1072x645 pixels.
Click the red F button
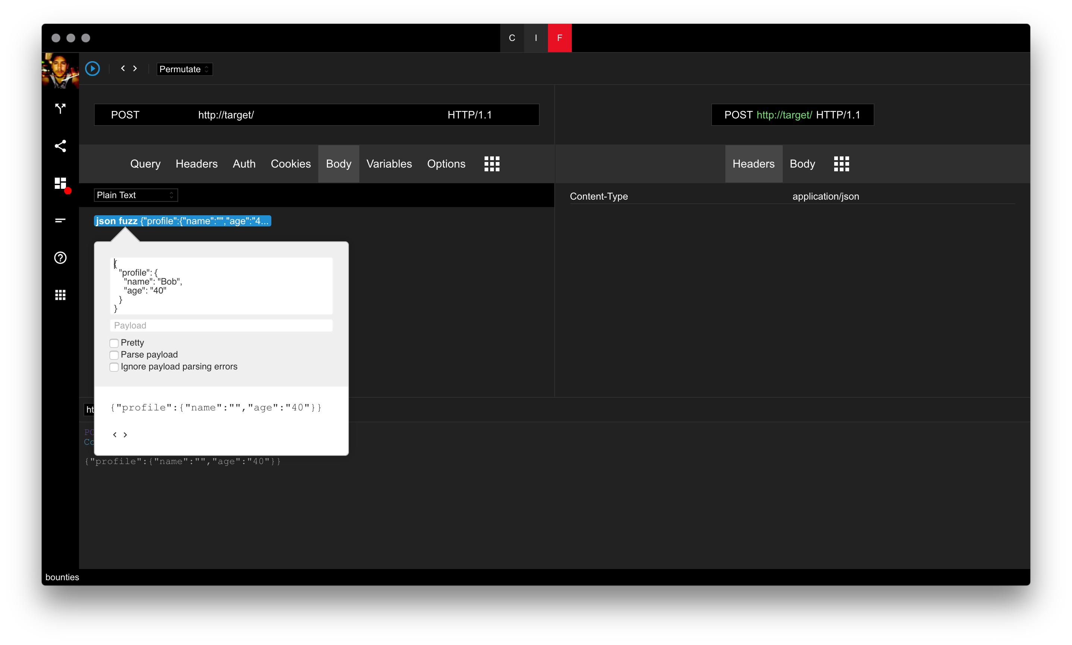point(559,38)
